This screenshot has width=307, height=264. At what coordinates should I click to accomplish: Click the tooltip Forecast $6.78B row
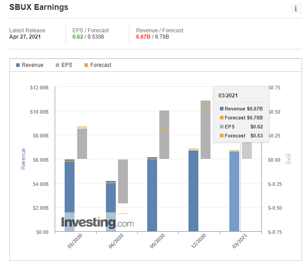241,118
